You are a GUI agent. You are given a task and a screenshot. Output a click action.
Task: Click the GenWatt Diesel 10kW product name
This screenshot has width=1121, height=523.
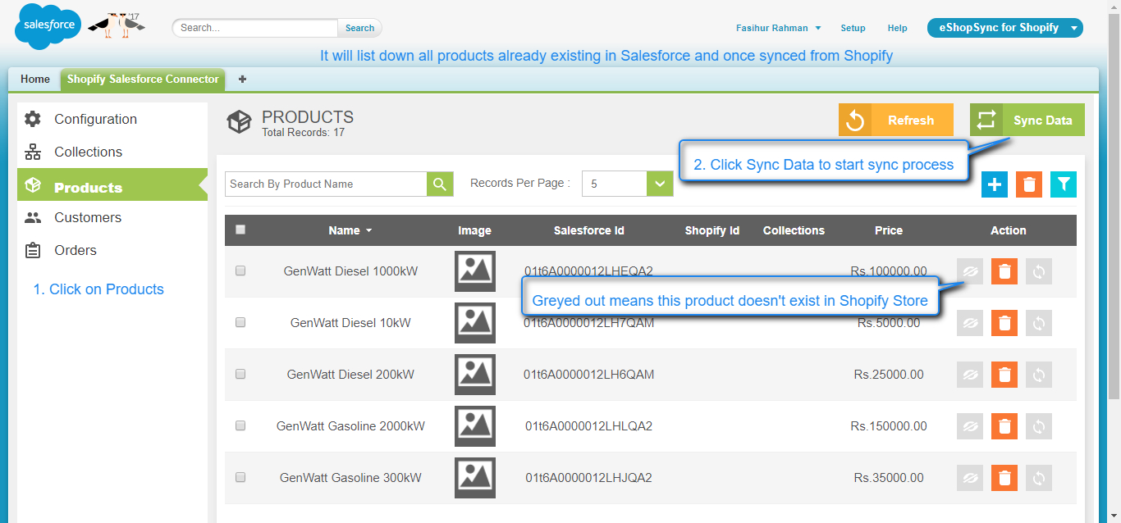(350, 323)
